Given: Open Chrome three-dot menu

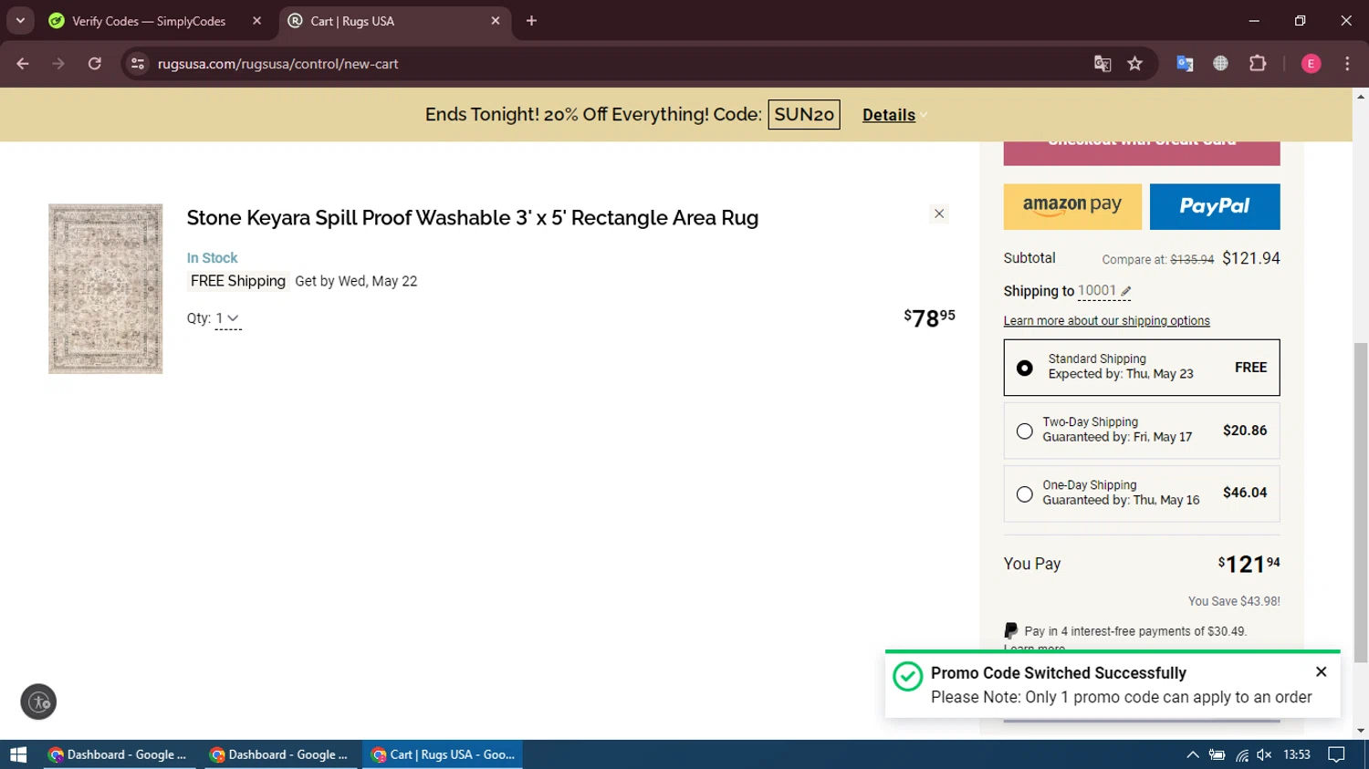Looking at the screenshot, I should click(x=1347, y=64).
